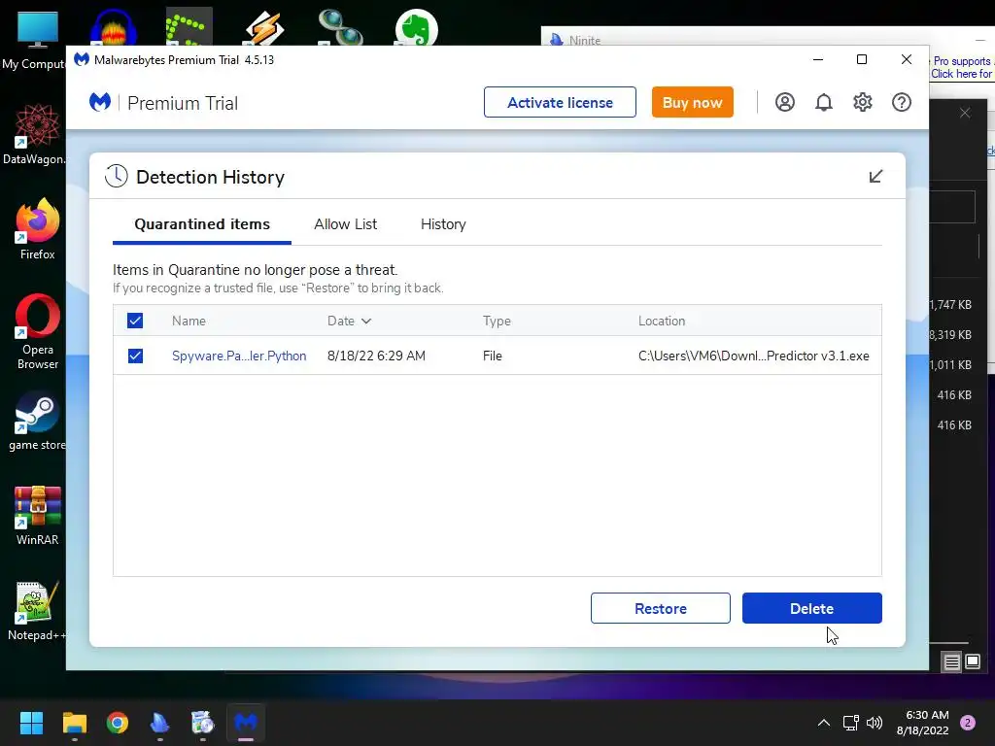Click the Name column header
995x746 pixels.
[189, 321]
